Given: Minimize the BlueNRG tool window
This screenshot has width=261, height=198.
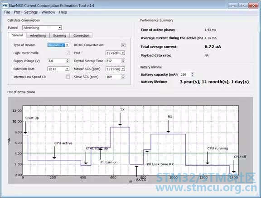Looking at the screenshot, I should pos(233,5).
